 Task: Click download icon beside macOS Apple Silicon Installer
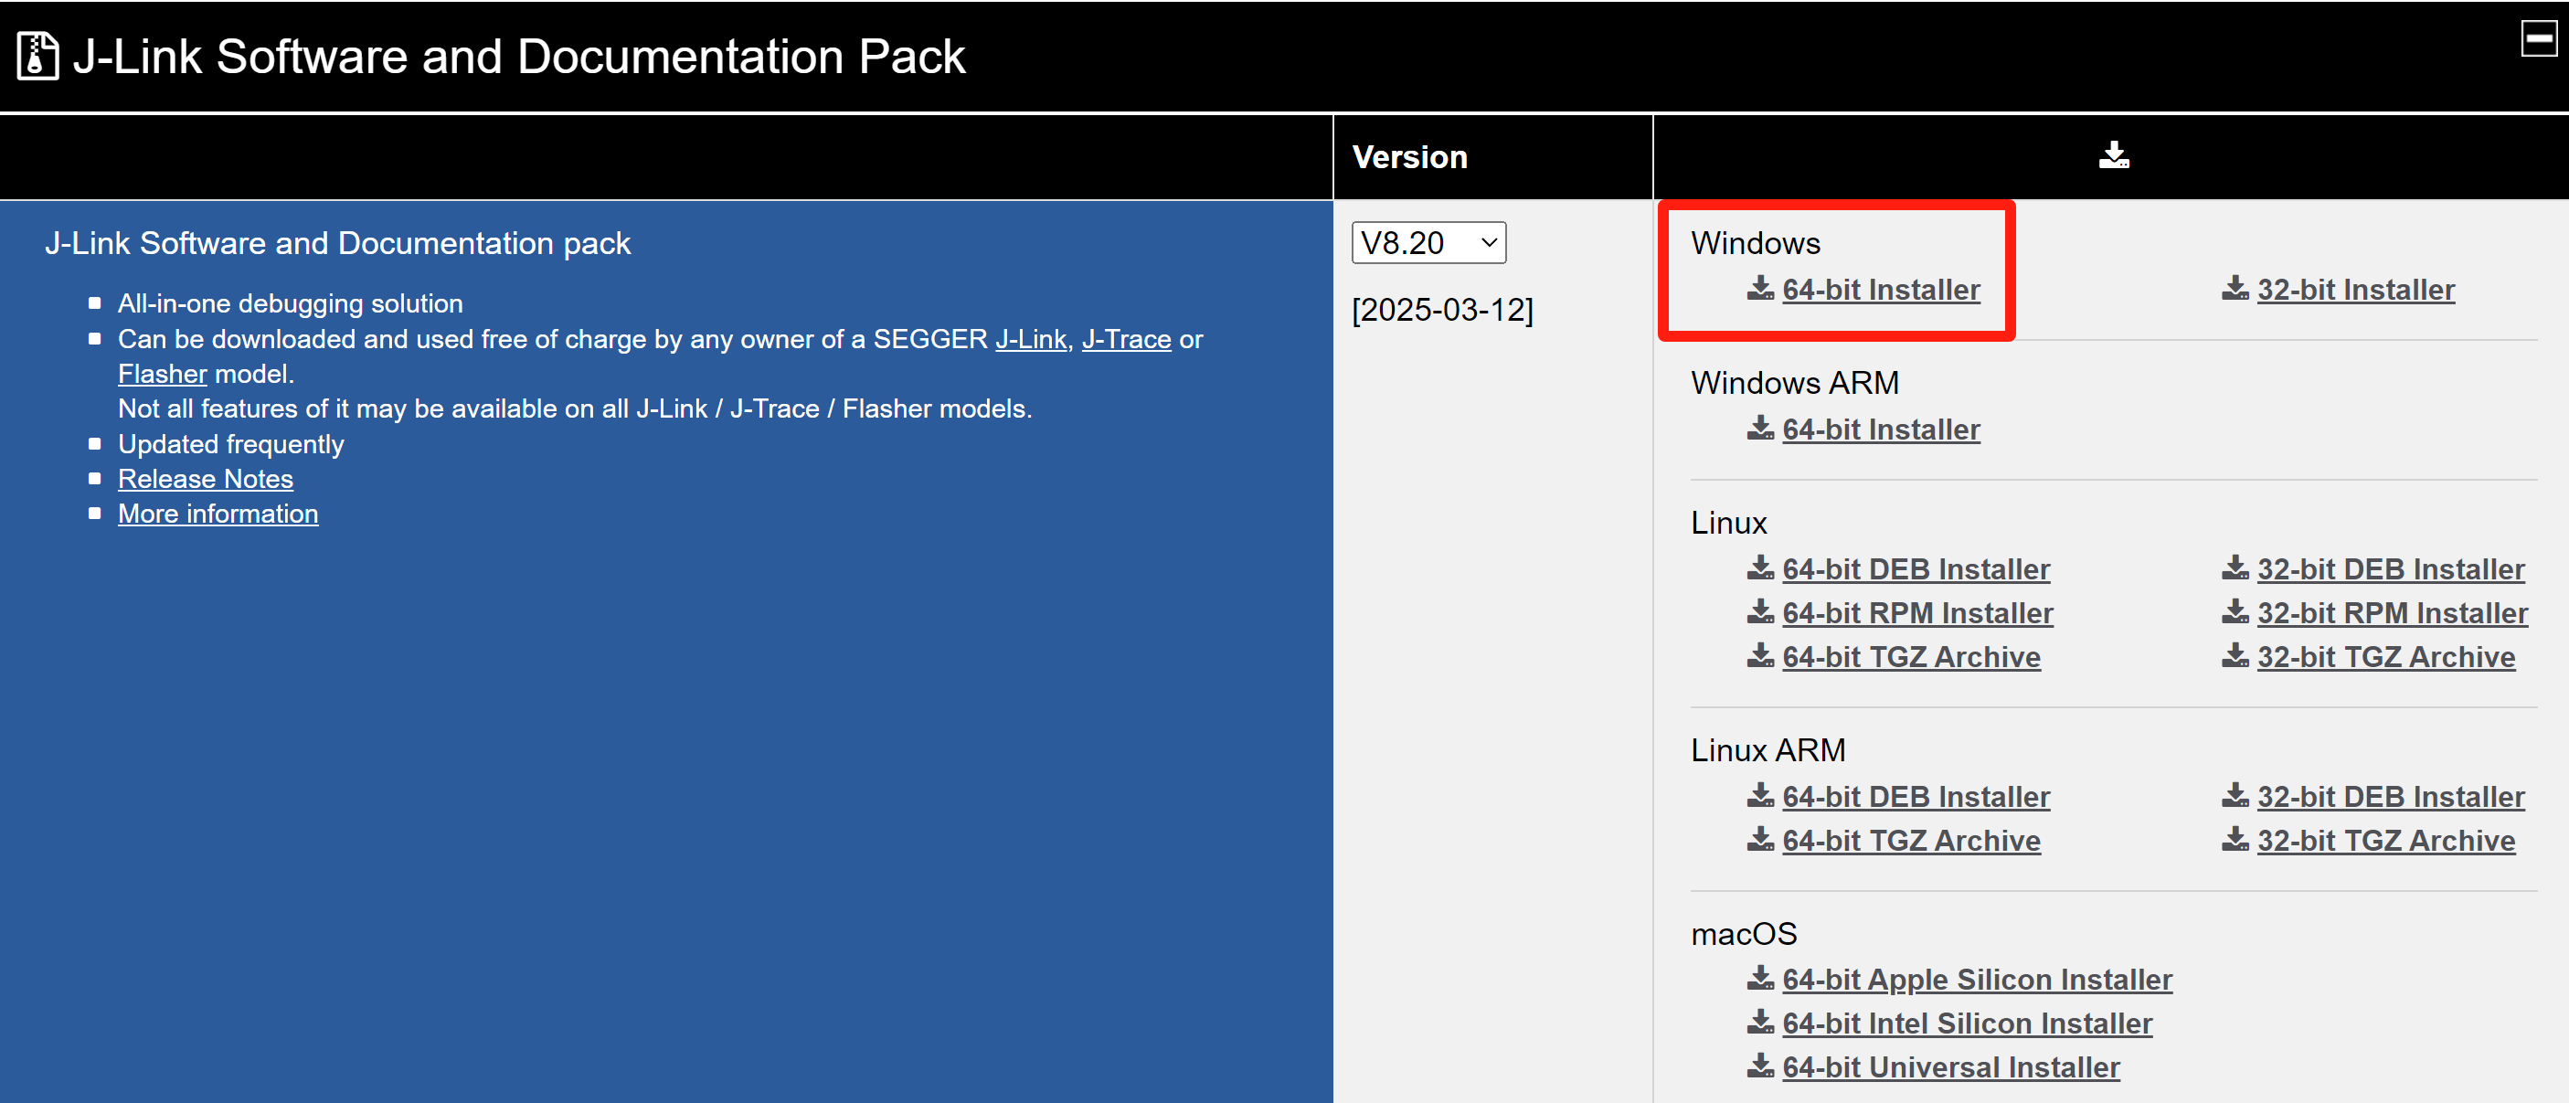click(x=1760, y=979)
